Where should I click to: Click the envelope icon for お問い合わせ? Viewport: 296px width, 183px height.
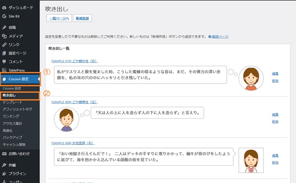coord(4,154)
